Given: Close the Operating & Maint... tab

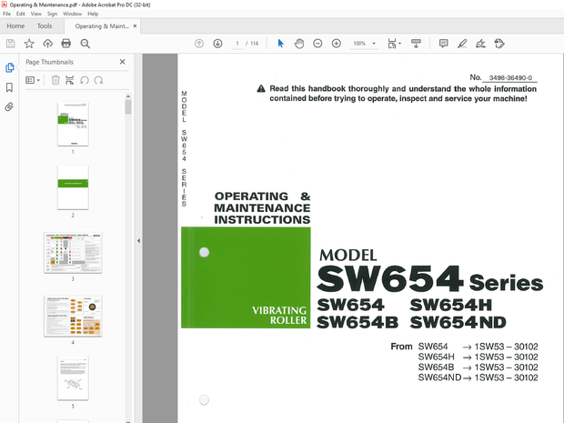Looking at the screenshot, I should point(135,25).
